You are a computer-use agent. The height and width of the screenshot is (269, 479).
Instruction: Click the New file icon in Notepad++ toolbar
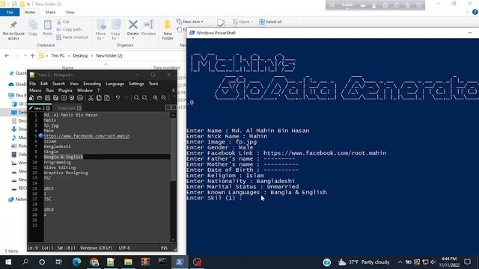[31, 98]
